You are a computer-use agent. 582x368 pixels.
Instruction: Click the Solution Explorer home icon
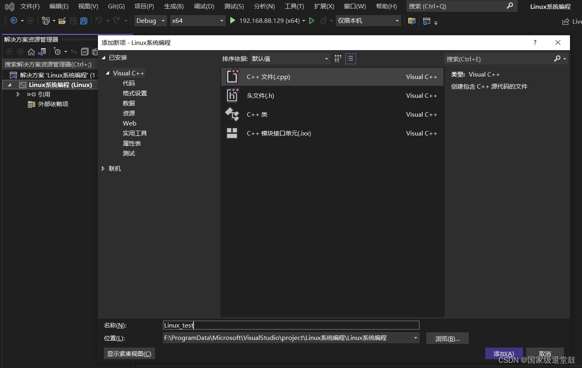31,52
